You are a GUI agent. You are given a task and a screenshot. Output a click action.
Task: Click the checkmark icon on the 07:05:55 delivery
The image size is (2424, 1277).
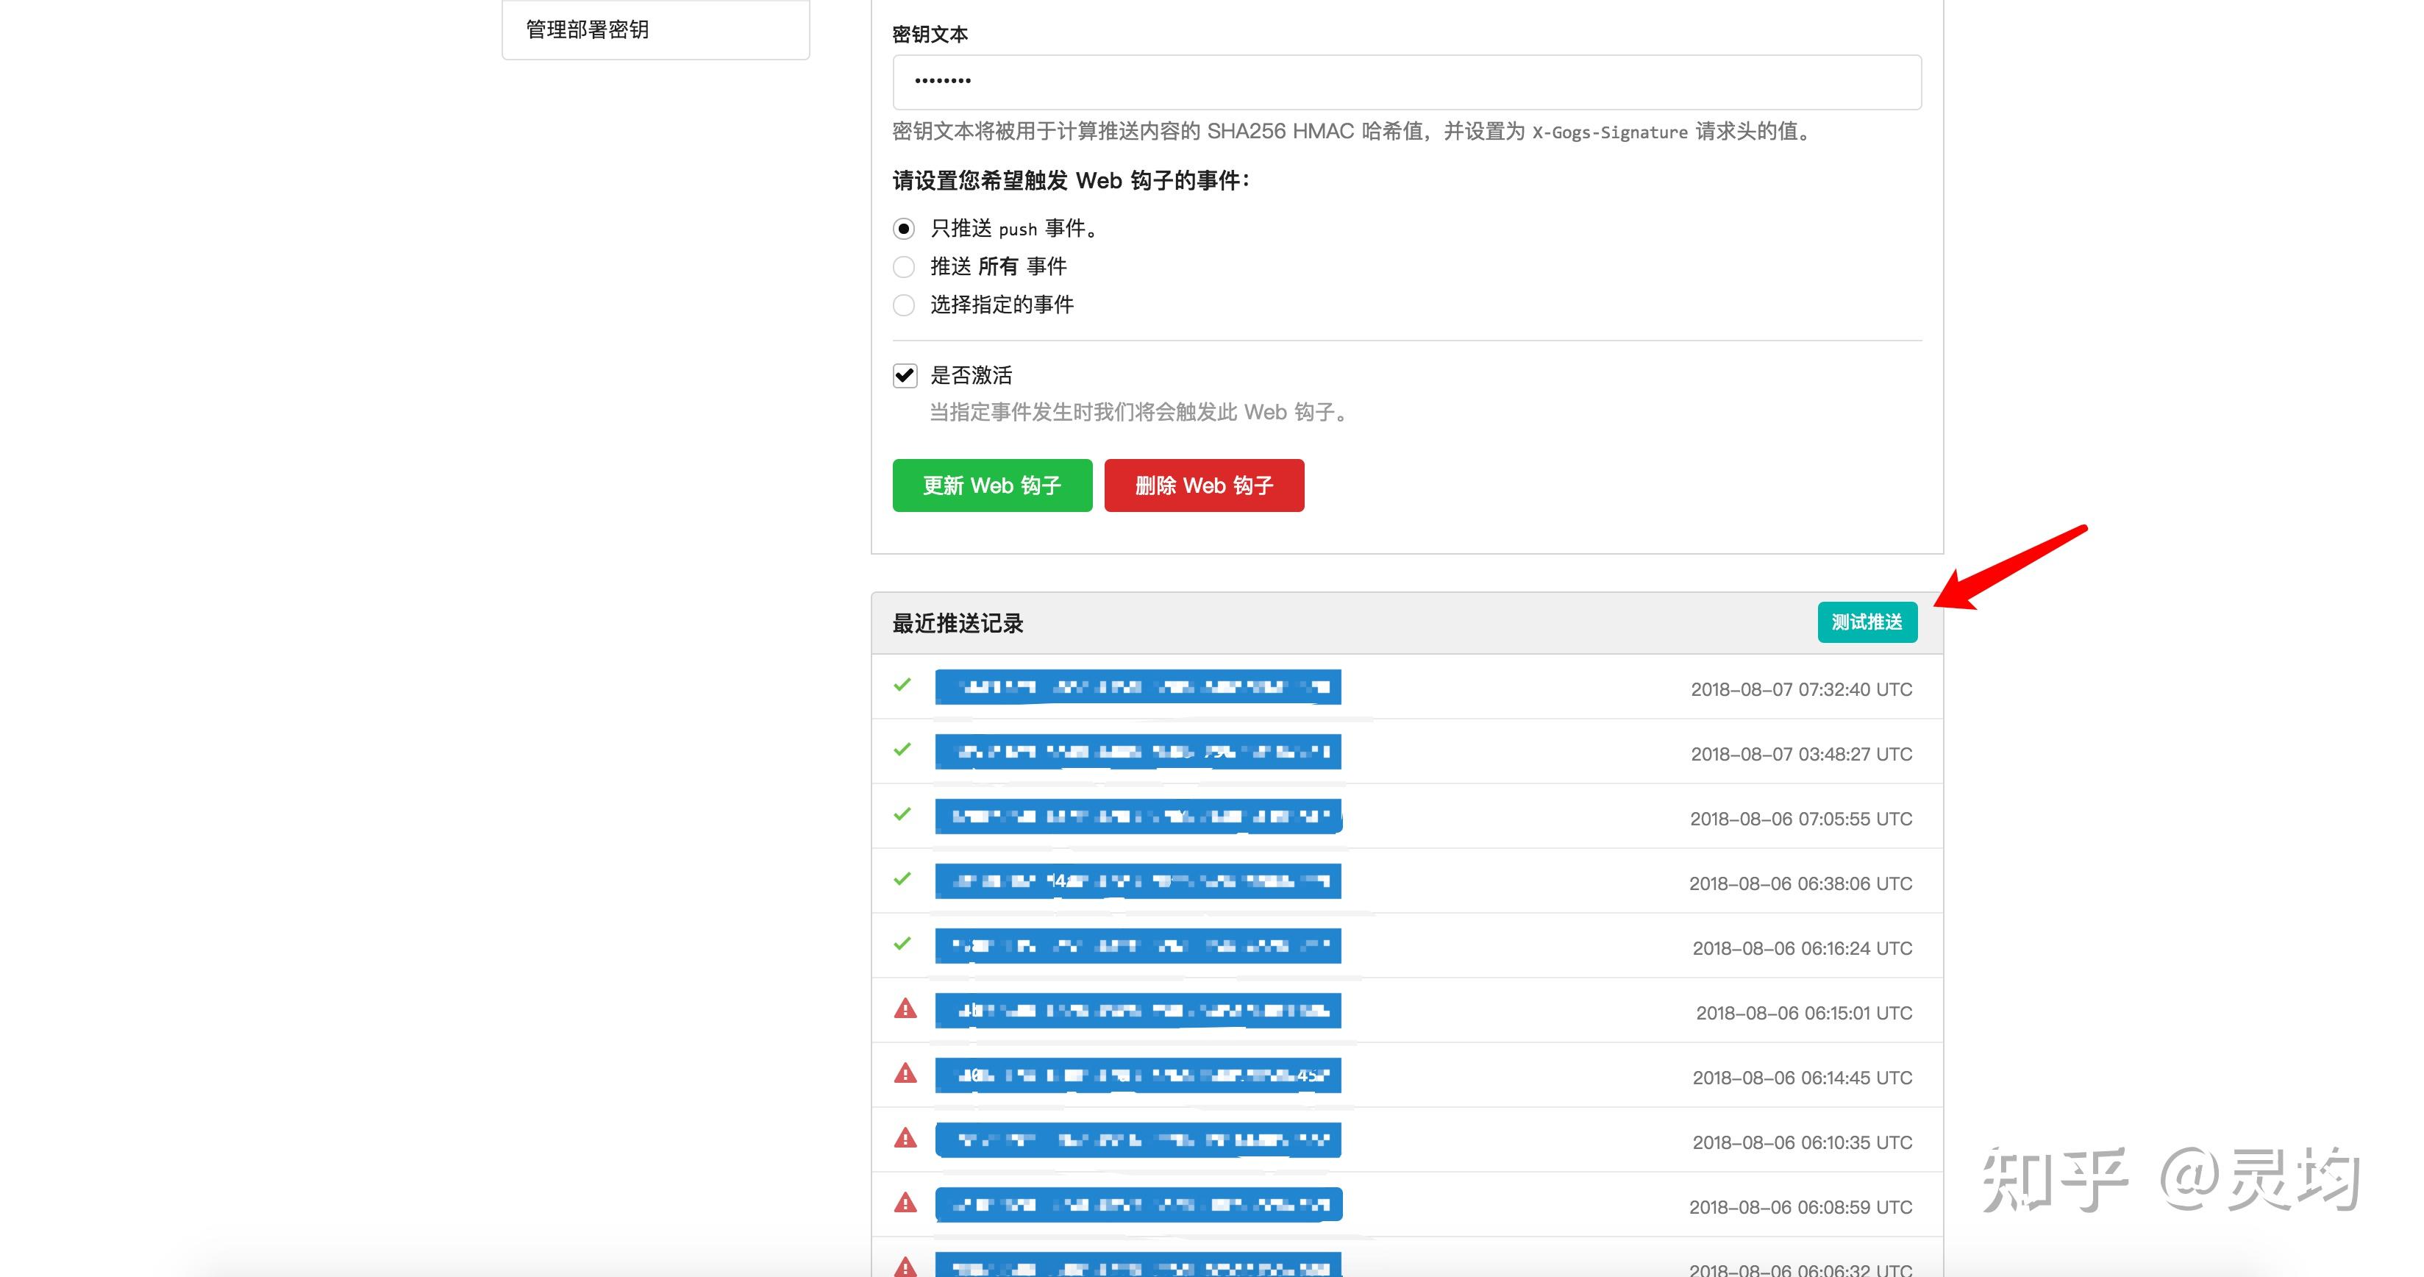point(902,815)
